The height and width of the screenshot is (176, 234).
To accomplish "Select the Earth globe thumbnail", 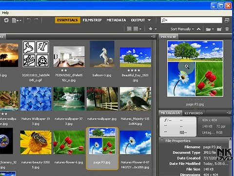I will pos(6,141).
